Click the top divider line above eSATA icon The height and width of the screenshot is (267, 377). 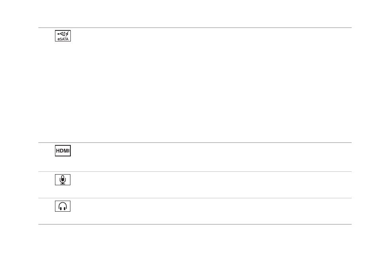[x=195, y=28]
